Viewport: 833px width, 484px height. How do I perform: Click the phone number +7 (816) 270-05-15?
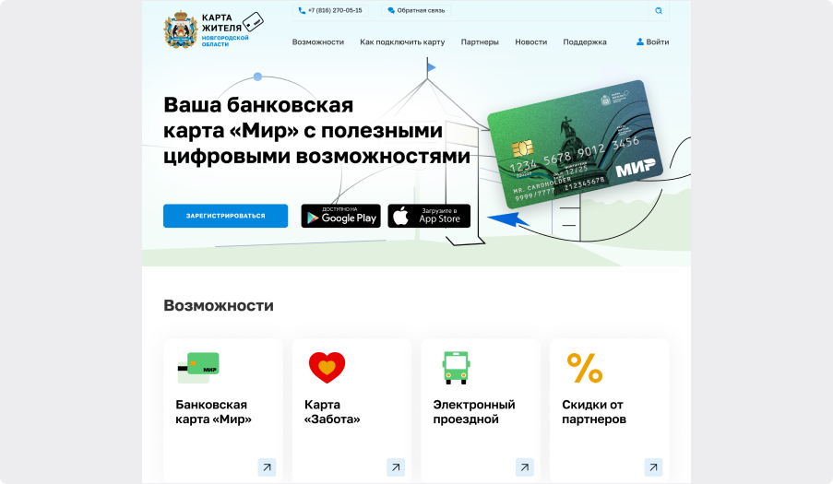pyautogui.click(x=335, y=11)
